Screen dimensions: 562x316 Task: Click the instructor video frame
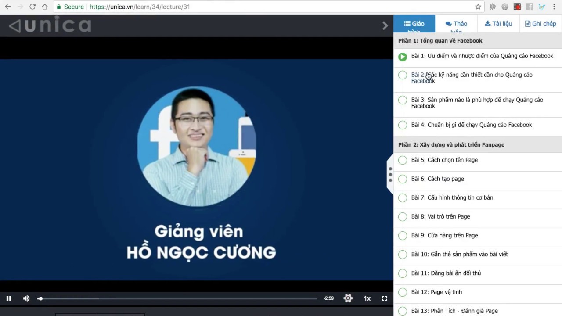point(196,169)
